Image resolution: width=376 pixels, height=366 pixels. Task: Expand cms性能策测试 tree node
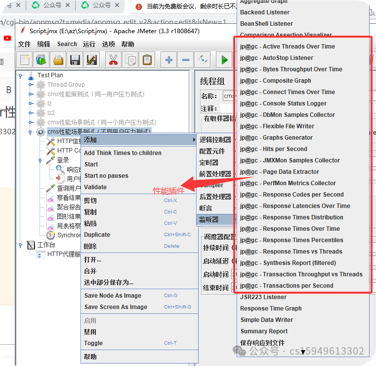(31, 94)
